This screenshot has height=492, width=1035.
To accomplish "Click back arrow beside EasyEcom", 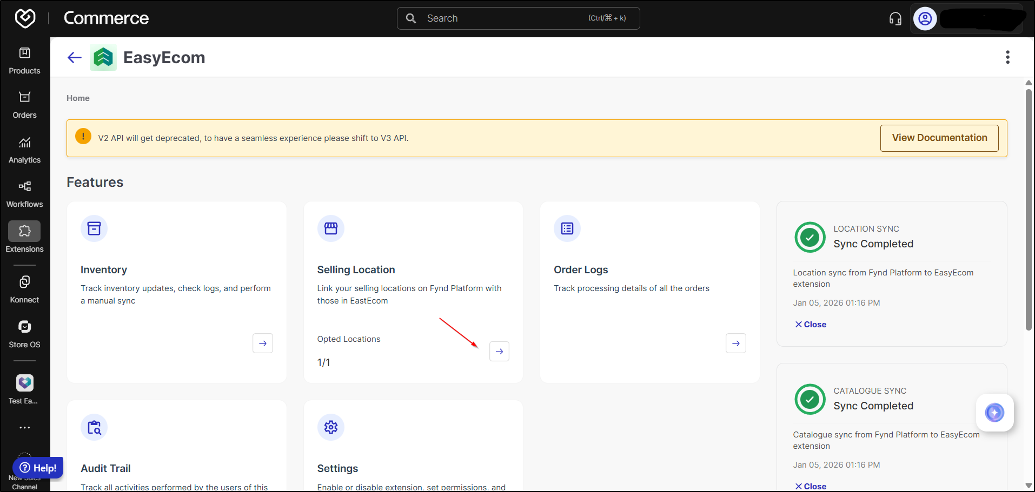I will click(x=75, y=57).
